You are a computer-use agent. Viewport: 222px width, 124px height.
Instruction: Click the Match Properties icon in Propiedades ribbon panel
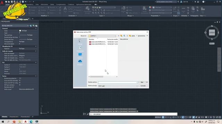(x=144, y=9)
